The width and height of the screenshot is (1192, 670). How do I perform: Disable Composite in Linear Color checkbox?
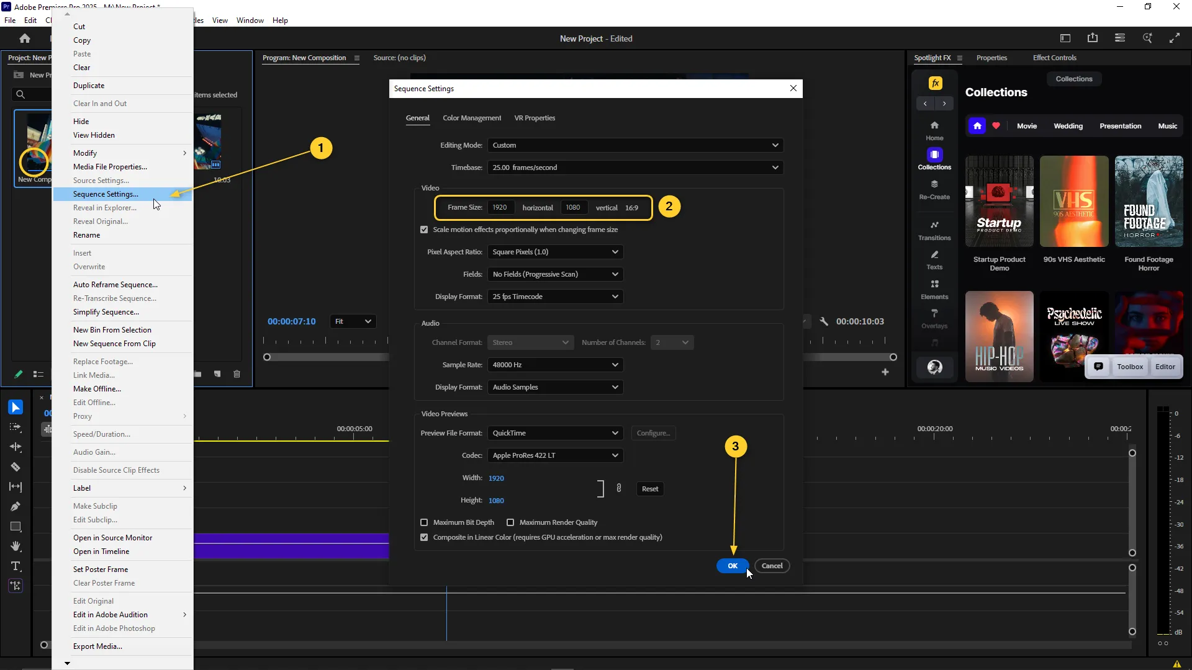(424, 537)
